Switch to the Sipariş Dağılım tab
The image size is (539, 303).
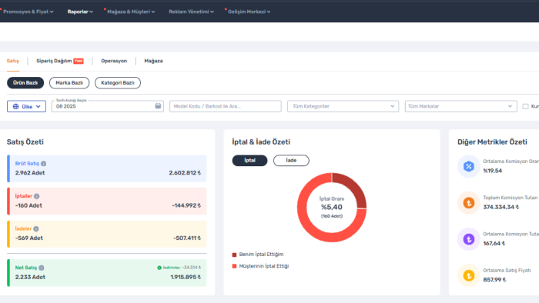[60, 61]
